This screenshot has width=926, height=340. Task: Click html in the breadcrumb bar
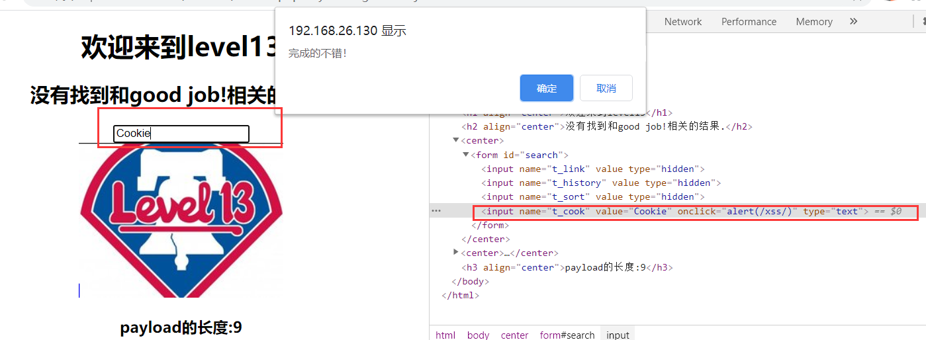point(445,335)
